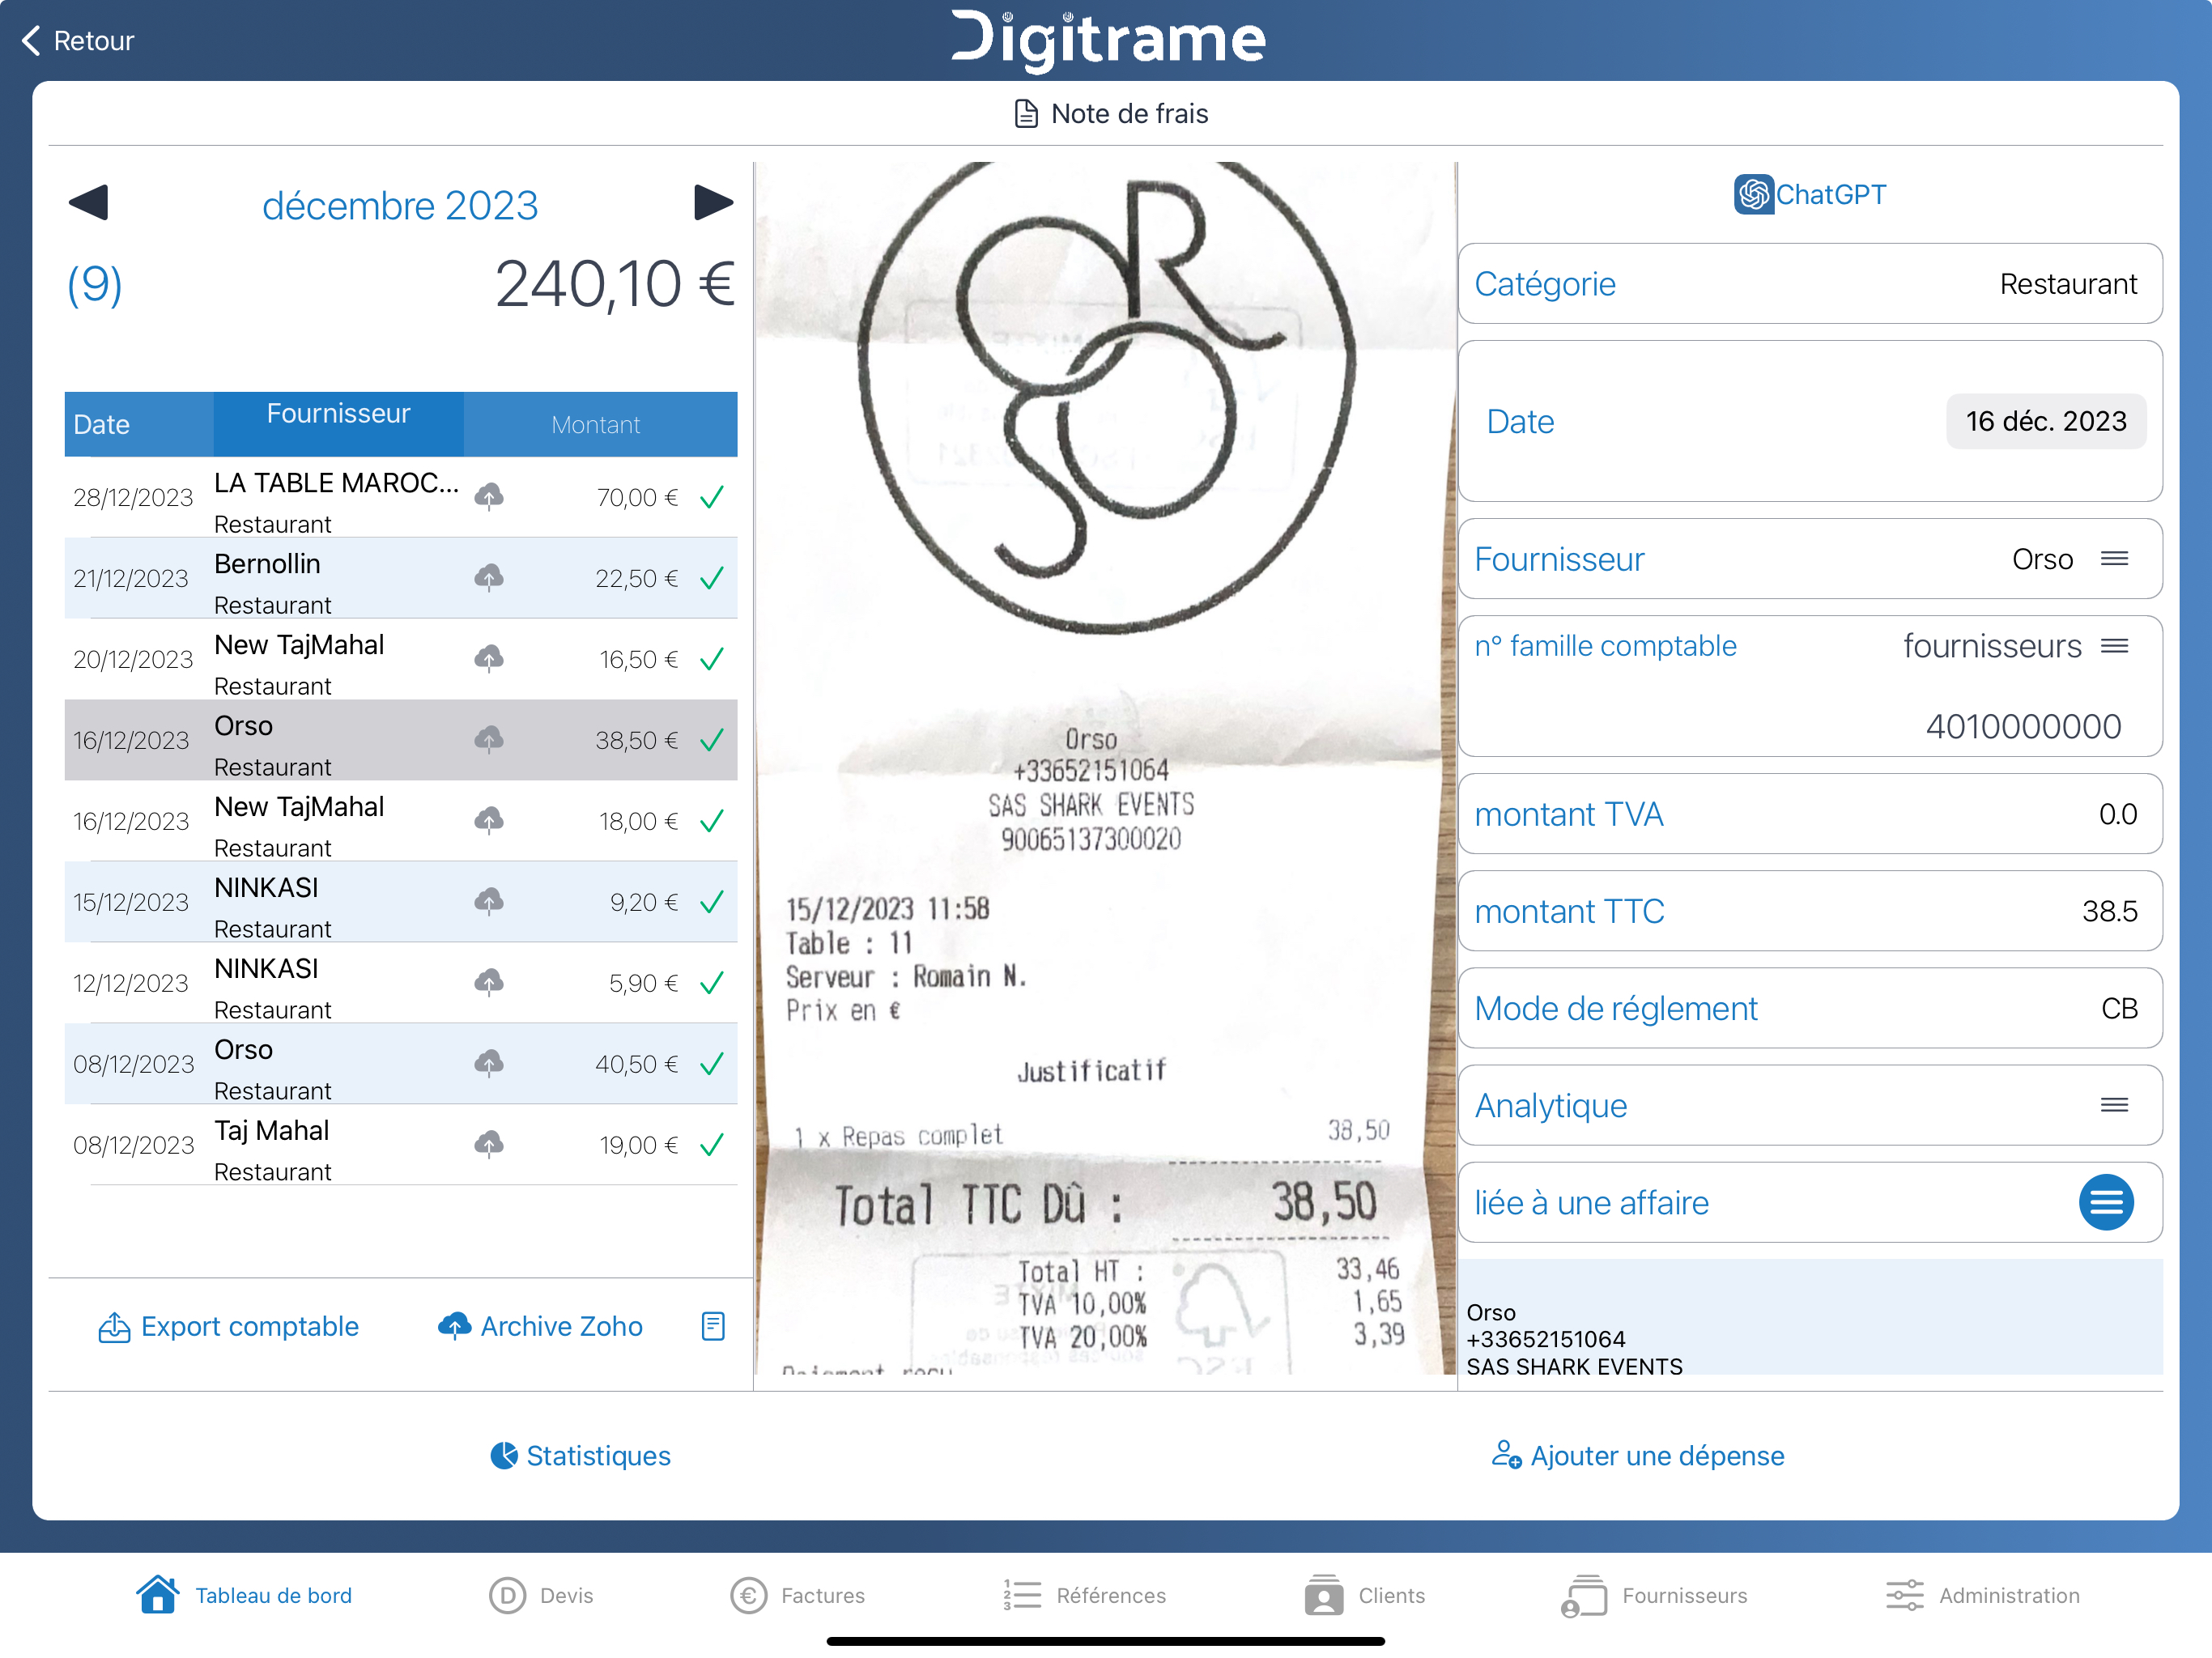Image resolution: width=2212 pixels, height=1658 pixels.
Task: Toggle checkmark on NINKASI 5,90 € row
Action: [712, 983]
